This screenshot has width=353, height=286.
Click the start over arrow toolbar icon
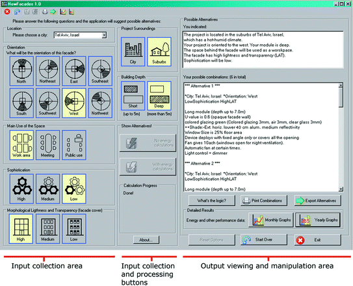pyautogui.click(x=17, y=12)
